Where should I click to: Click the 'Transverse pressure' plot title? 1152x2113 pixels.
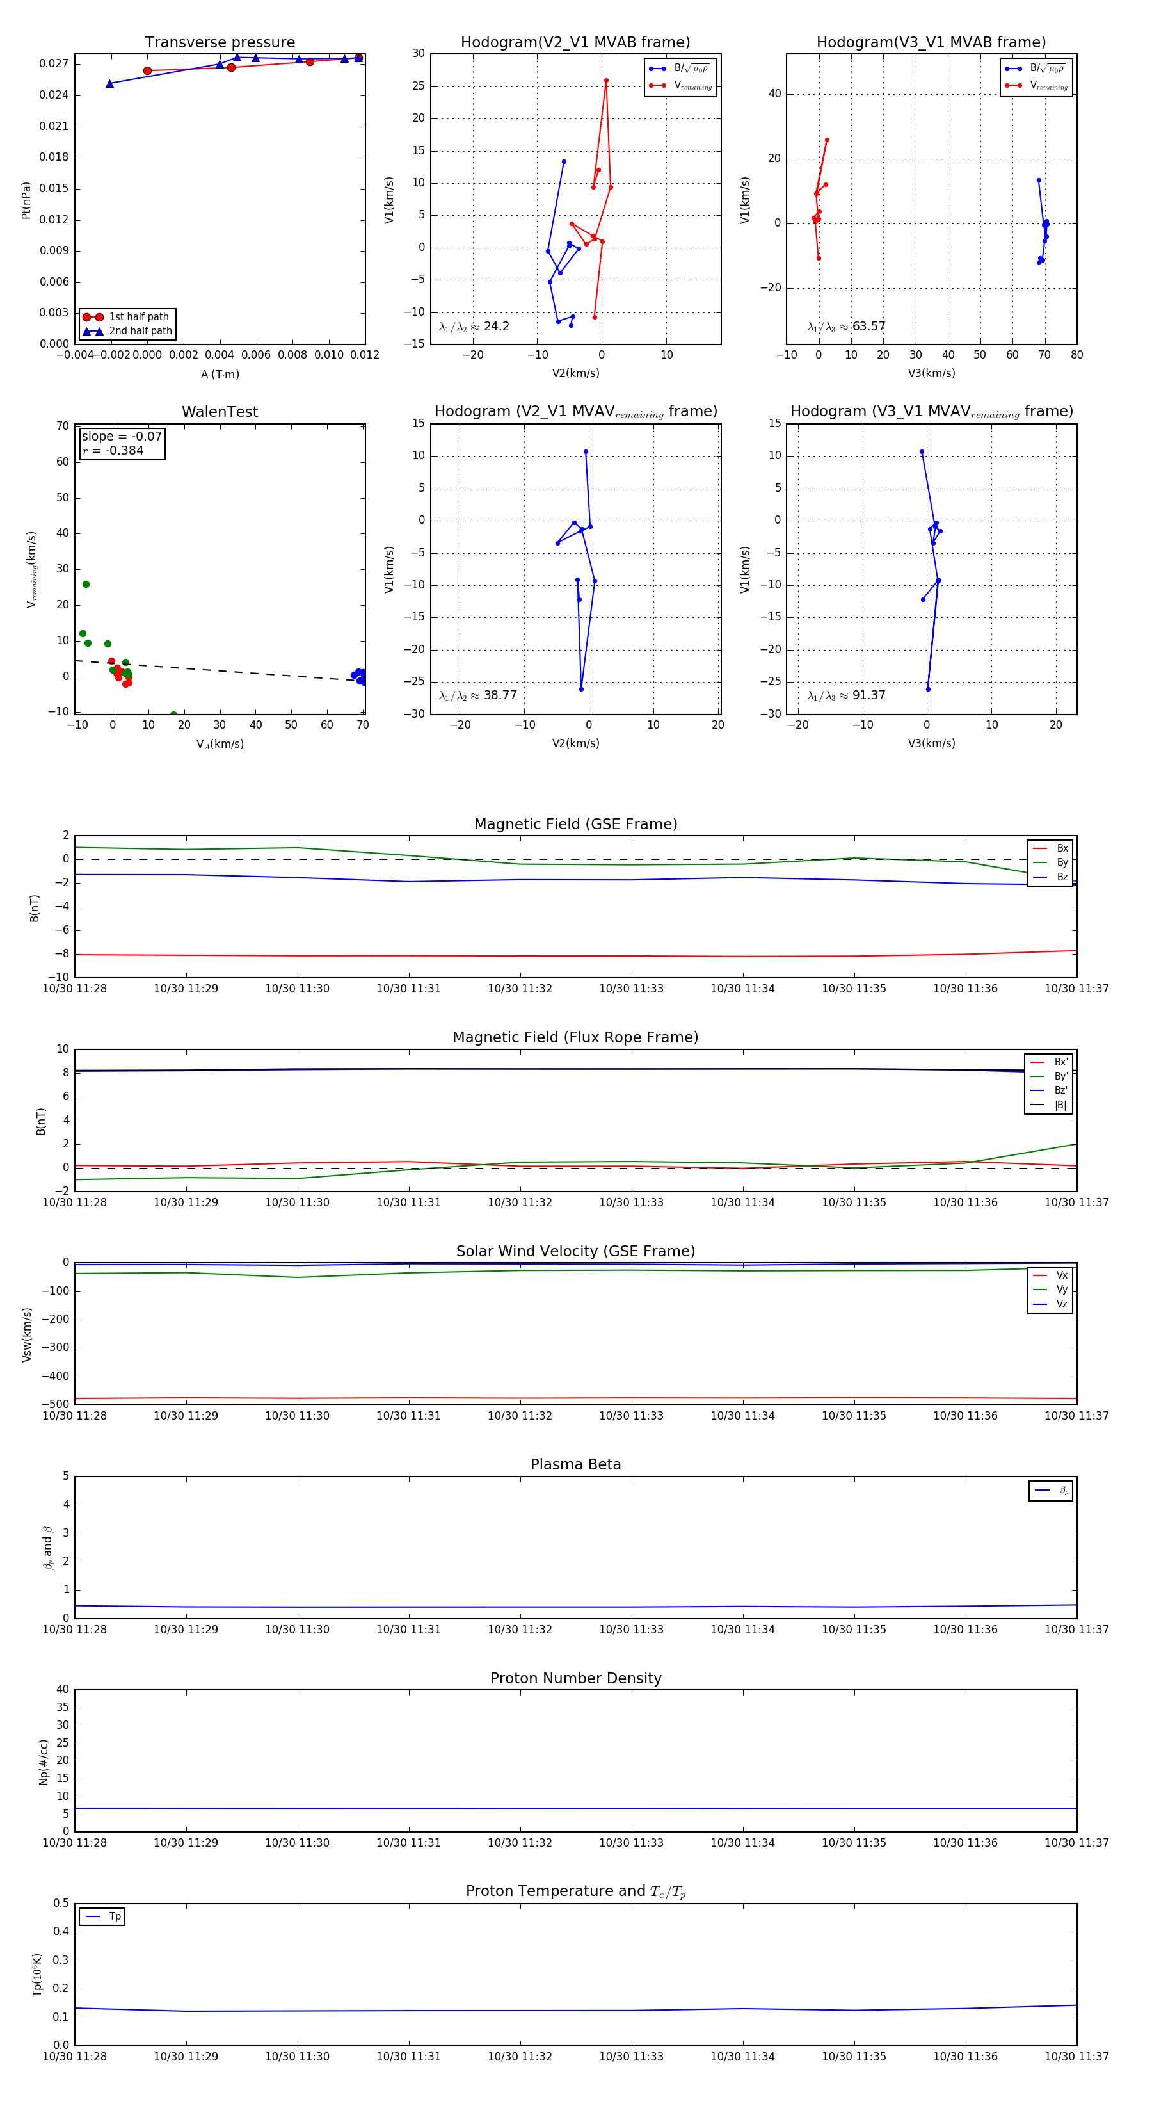coord(220,43)
